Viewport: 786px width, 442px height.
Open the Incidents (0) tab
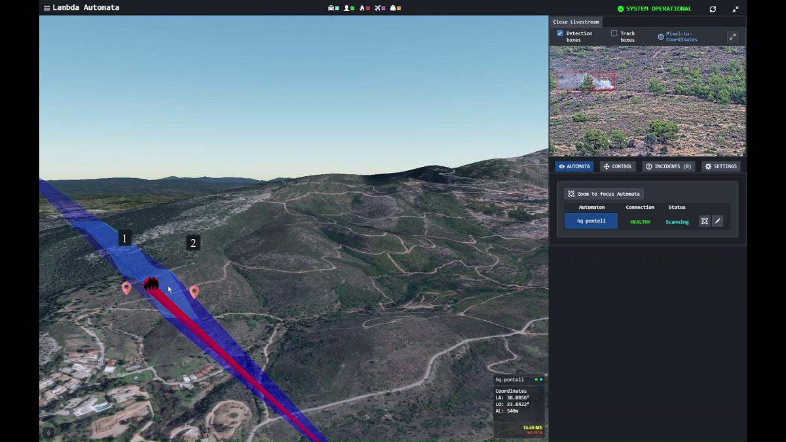tap(668, 166)
